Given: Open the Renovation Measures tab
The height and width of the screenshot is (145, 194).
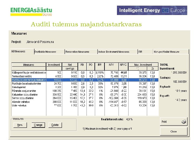Looking at the screenshot, I should click(x=81, y=52).
